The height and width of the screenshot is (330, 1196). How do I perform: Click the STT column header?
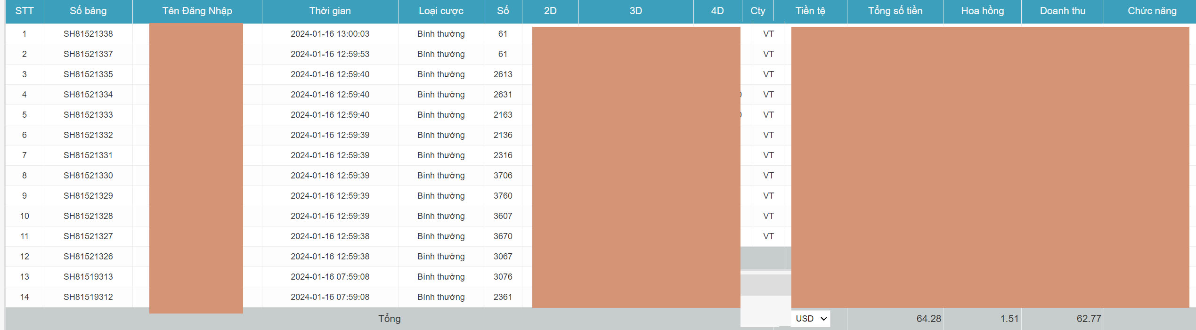(x=24, y=11)
